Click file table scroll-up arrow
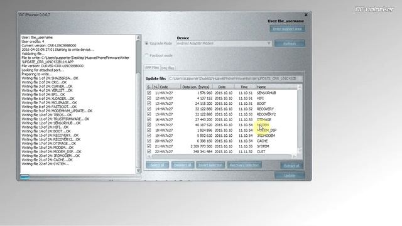This screenshot has width=402, height=226. [x=300, y=87]
